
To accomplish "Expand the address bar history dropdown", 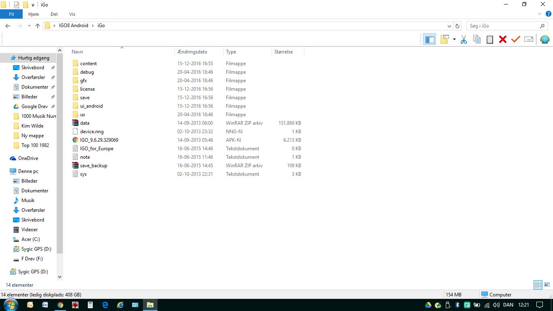I will coord(449,26).
